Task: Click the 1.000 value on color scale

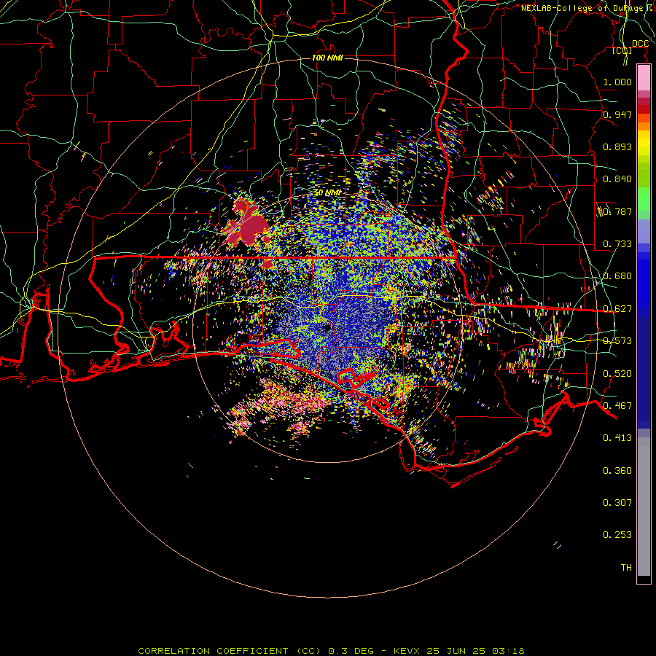Action: pos(617,82)
